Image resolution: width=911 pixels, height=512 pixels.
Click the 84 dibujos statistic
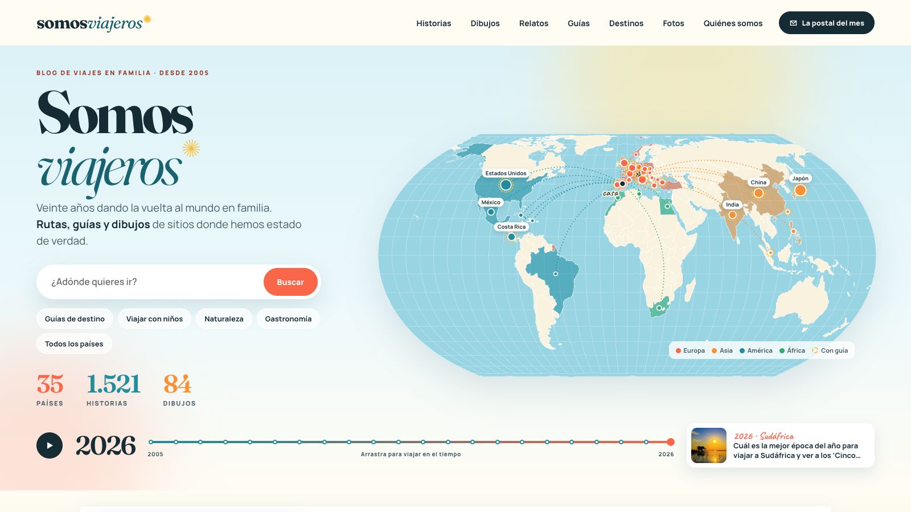pyautogui.click(x=179, y=390)
